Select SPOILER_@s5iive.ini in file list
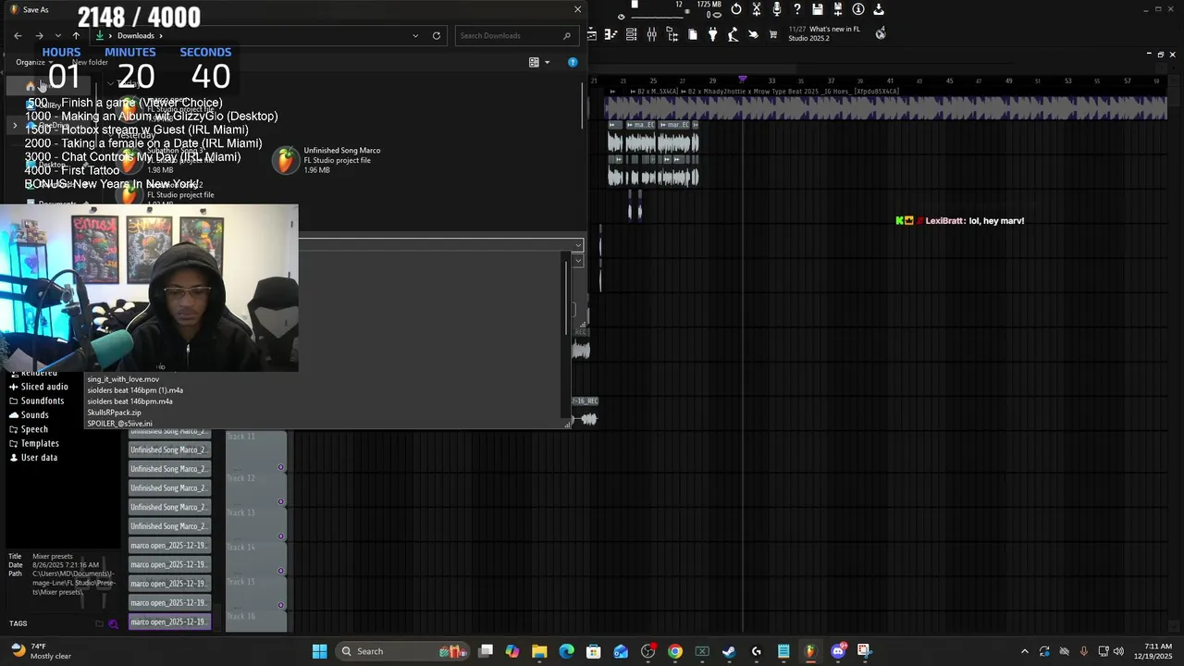This screenshot has width=1184, height=666. tap(120, 424)
